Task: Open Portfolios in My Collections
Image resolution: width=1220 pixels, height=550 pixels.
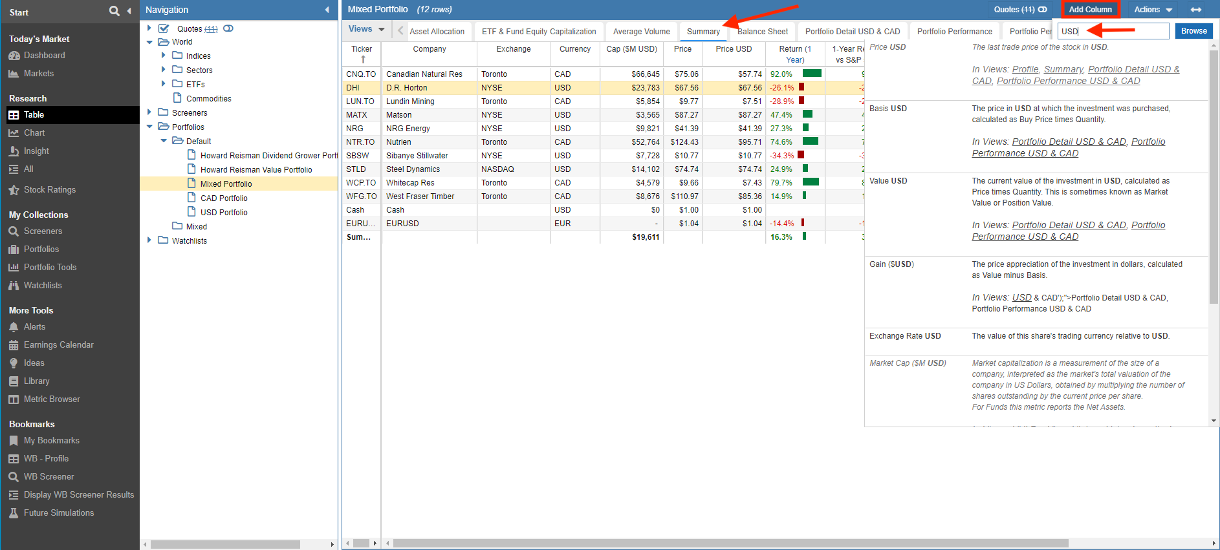Action: 41,249
